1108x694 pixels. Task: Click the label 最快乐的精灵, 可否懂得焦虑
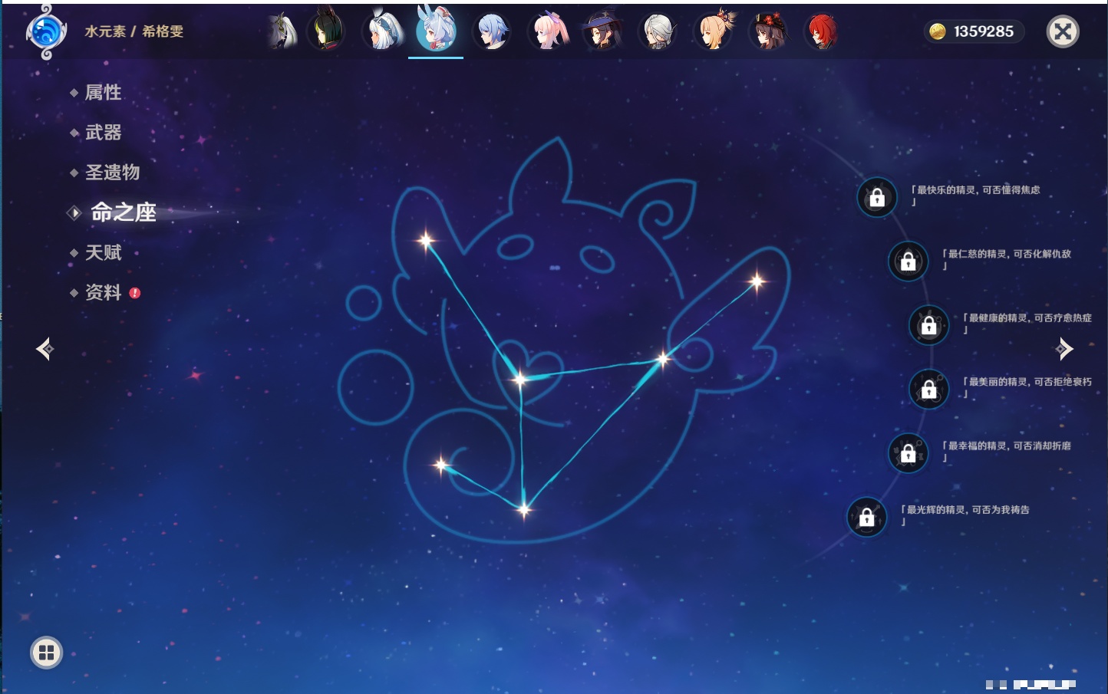pyautogui.click(x=975, y=195)
